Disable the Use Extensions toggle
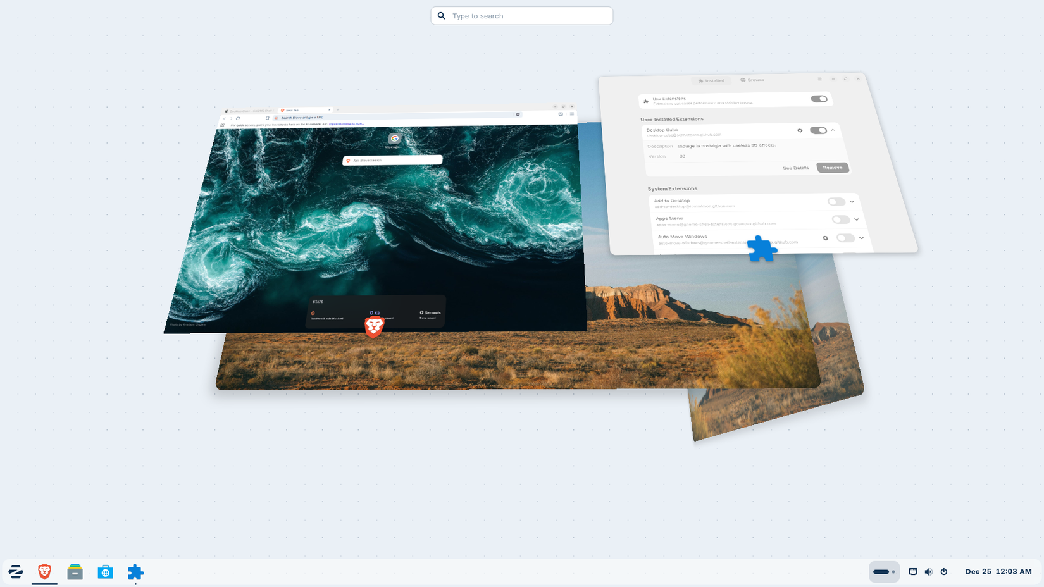The width and height of the screenshot is (1044, 587). pos(819,99)
